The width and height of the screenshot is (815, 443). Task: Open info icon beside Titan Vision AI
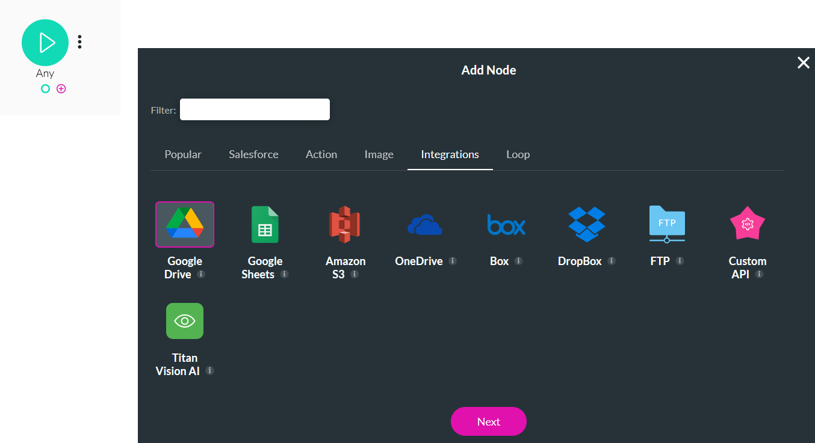point(209,371)
